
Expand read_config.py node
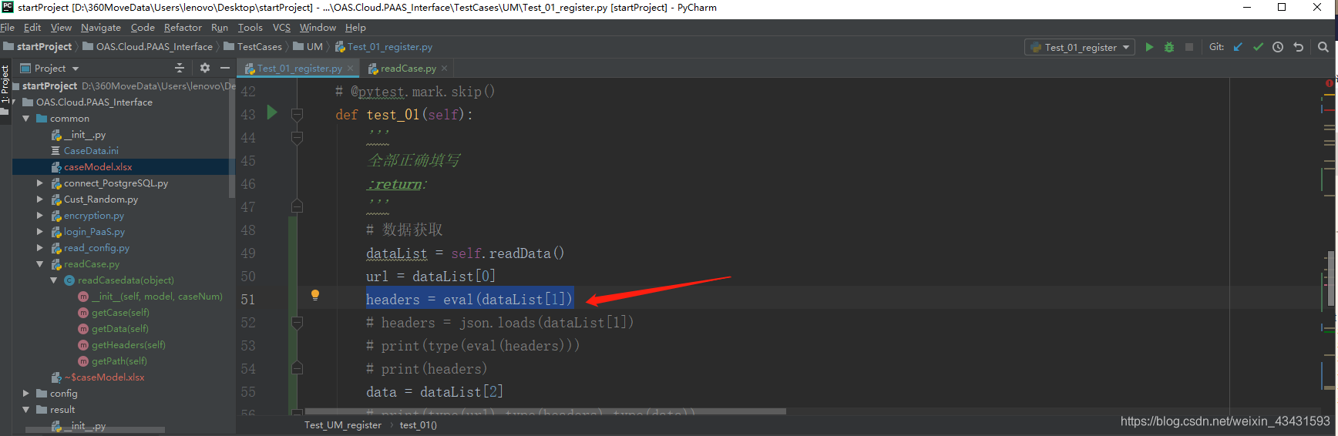tap(39, 248)
